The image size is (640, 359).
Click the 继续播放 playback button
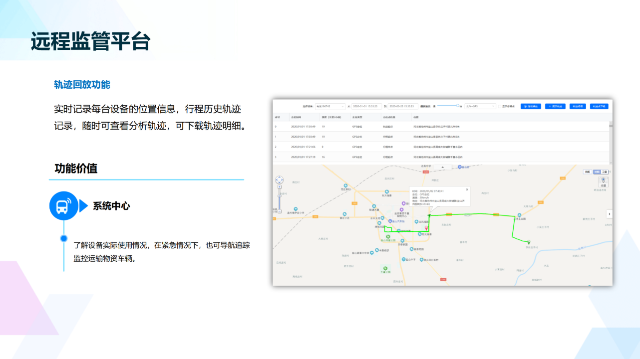pos(531,106)
